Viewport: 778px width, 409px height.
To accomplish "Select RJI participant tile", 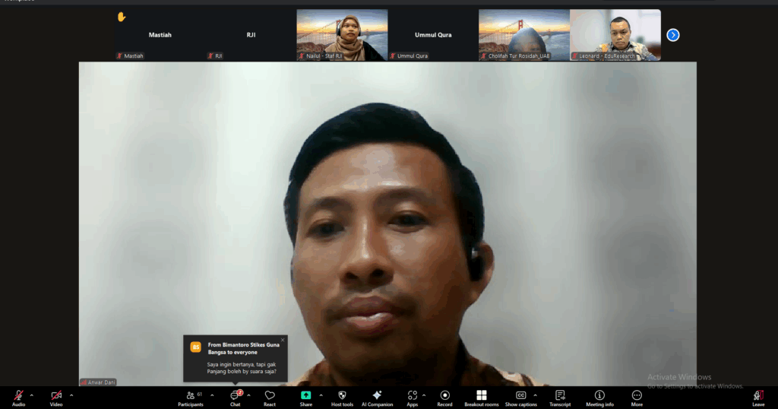I will pyautogui.click(x=251, y=35).
